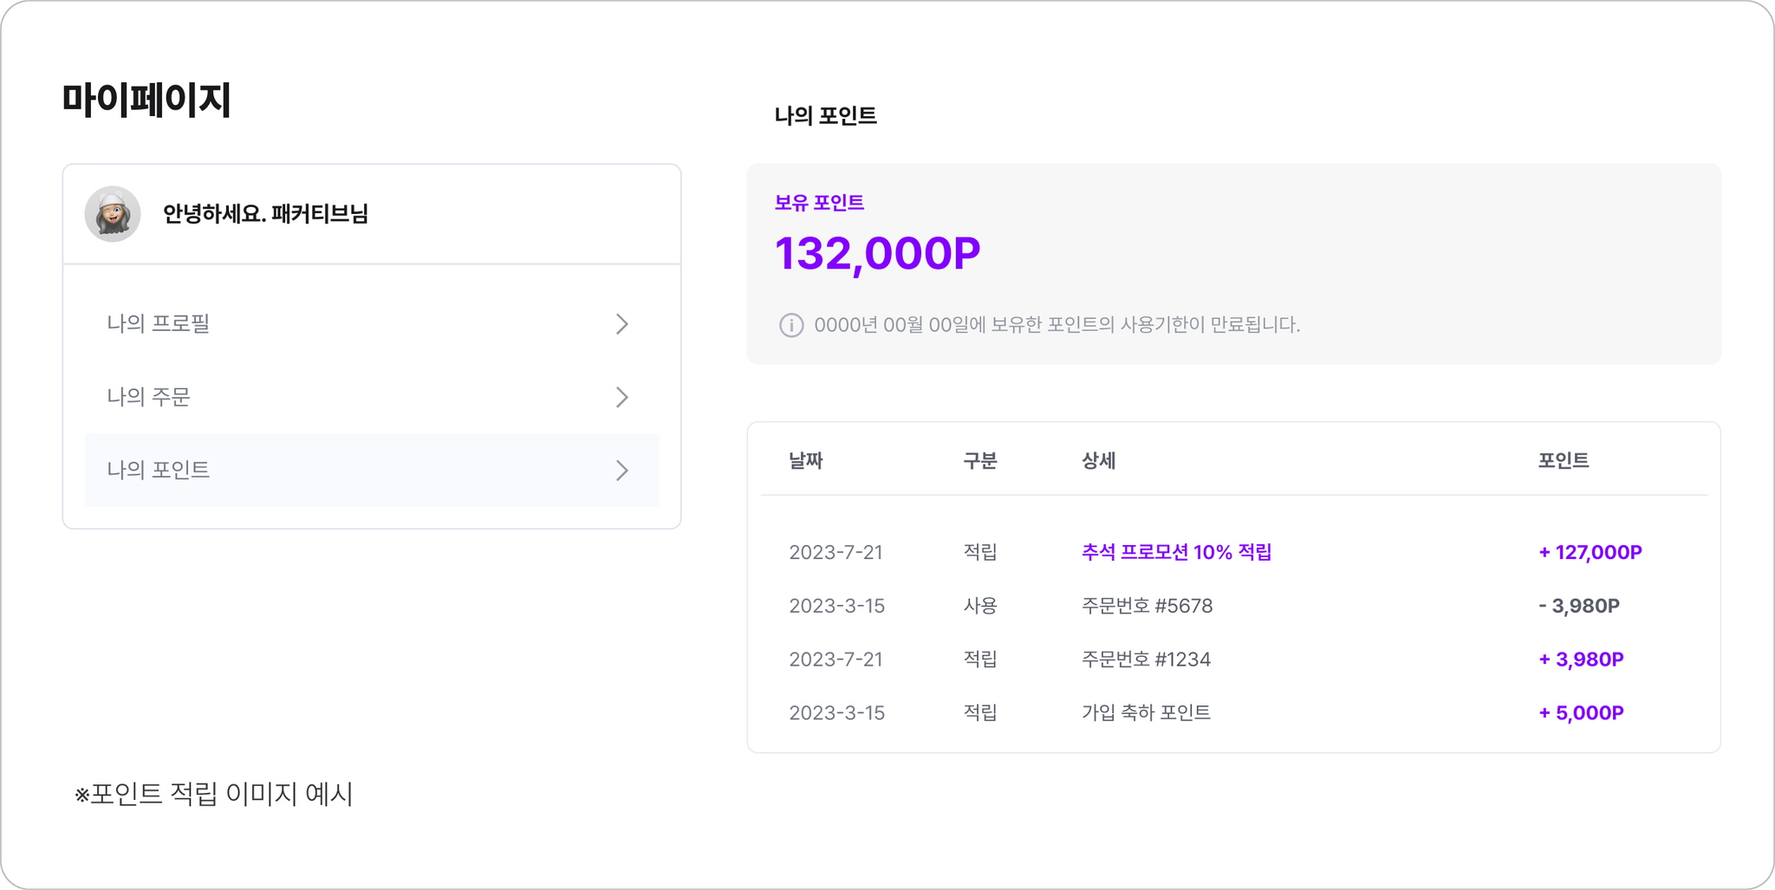Open the 나의 프로필 menu item
Screen dimensions: 1775x890
(372, 324)
